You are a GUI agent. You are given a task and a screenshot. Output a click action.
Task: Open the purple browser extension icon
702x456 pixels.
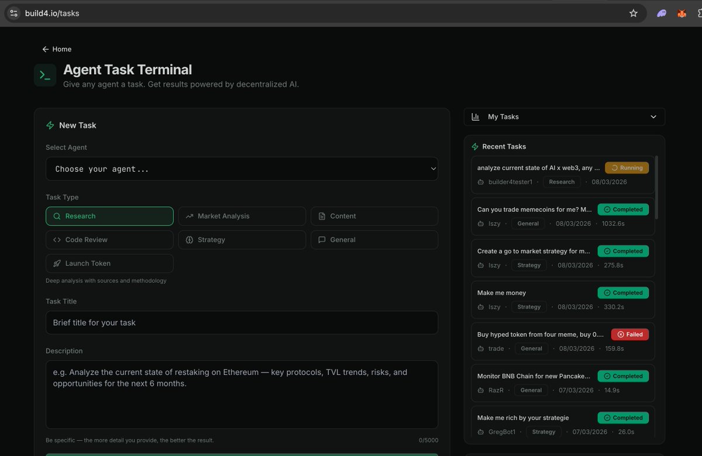(662, 13)
